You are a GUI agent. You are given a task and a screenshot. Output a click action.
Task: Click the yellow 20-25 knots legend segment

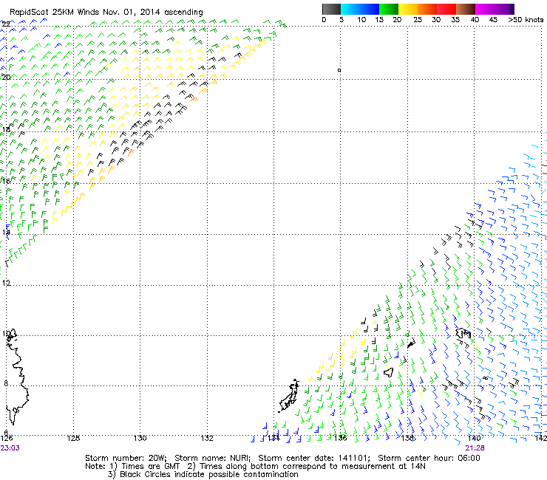pos(408,9)
